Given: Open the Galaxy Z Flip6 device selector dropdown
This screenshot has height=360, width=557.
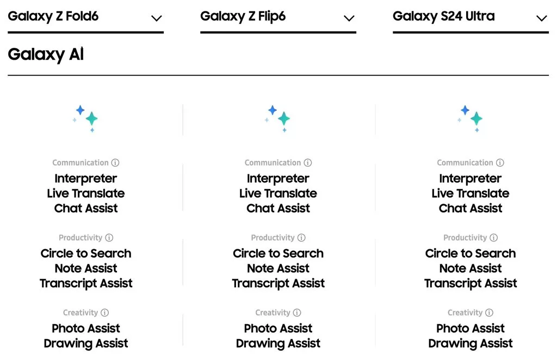Looking at the screenshot, I should [349, 18].
